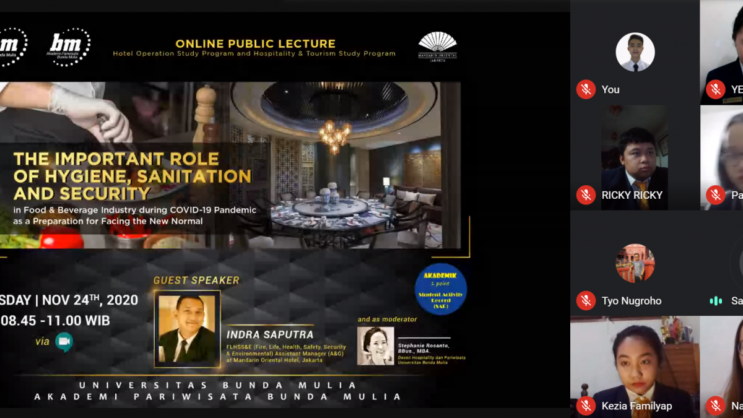
Task: Click the blue Akademik Student Activity Record badge
Action: tap(440, 289)
